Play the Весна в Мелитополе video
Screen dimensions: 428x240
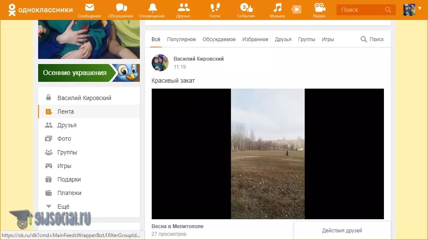(267, 153)
